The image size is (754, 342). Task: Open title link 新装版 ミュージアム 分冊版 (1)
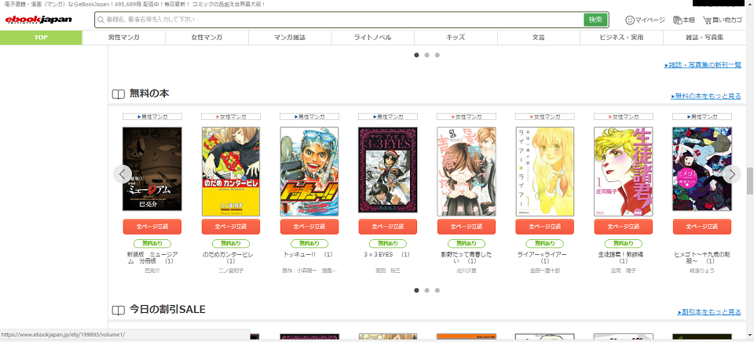[x=152, y=258]
